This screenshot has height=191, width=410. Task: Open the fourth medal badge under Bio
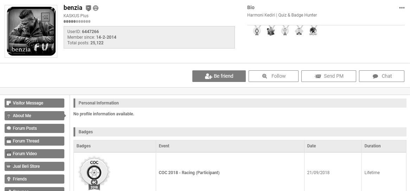299,31
